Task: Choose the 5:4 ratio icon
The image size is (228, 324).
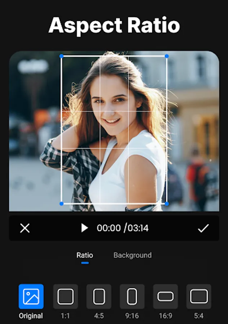Action: coord(199,297)
